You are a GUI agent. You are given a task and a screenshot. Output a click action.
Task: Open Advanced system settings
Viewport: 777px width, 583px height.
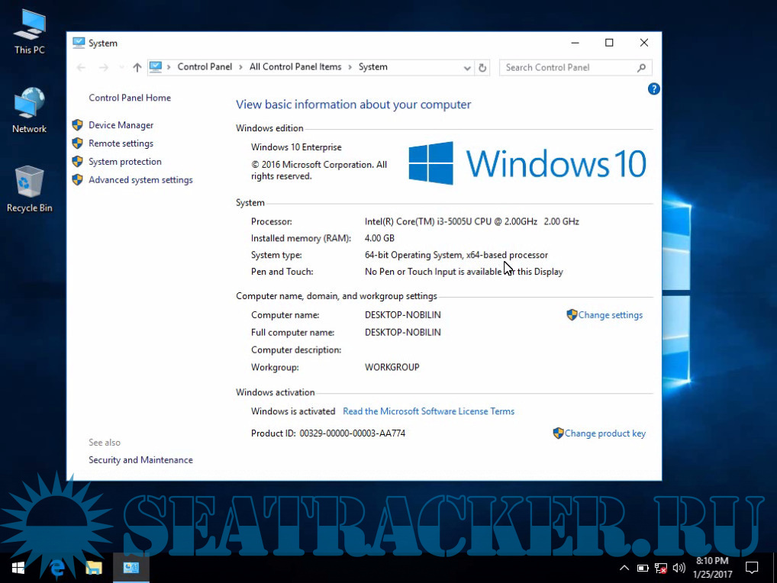pos(140,180)
